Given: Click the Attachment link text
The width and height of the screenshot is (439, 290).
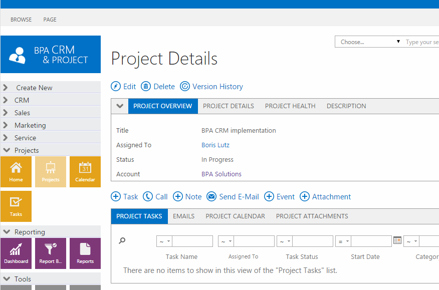Looking at the screenshot, I should point(331,196).
